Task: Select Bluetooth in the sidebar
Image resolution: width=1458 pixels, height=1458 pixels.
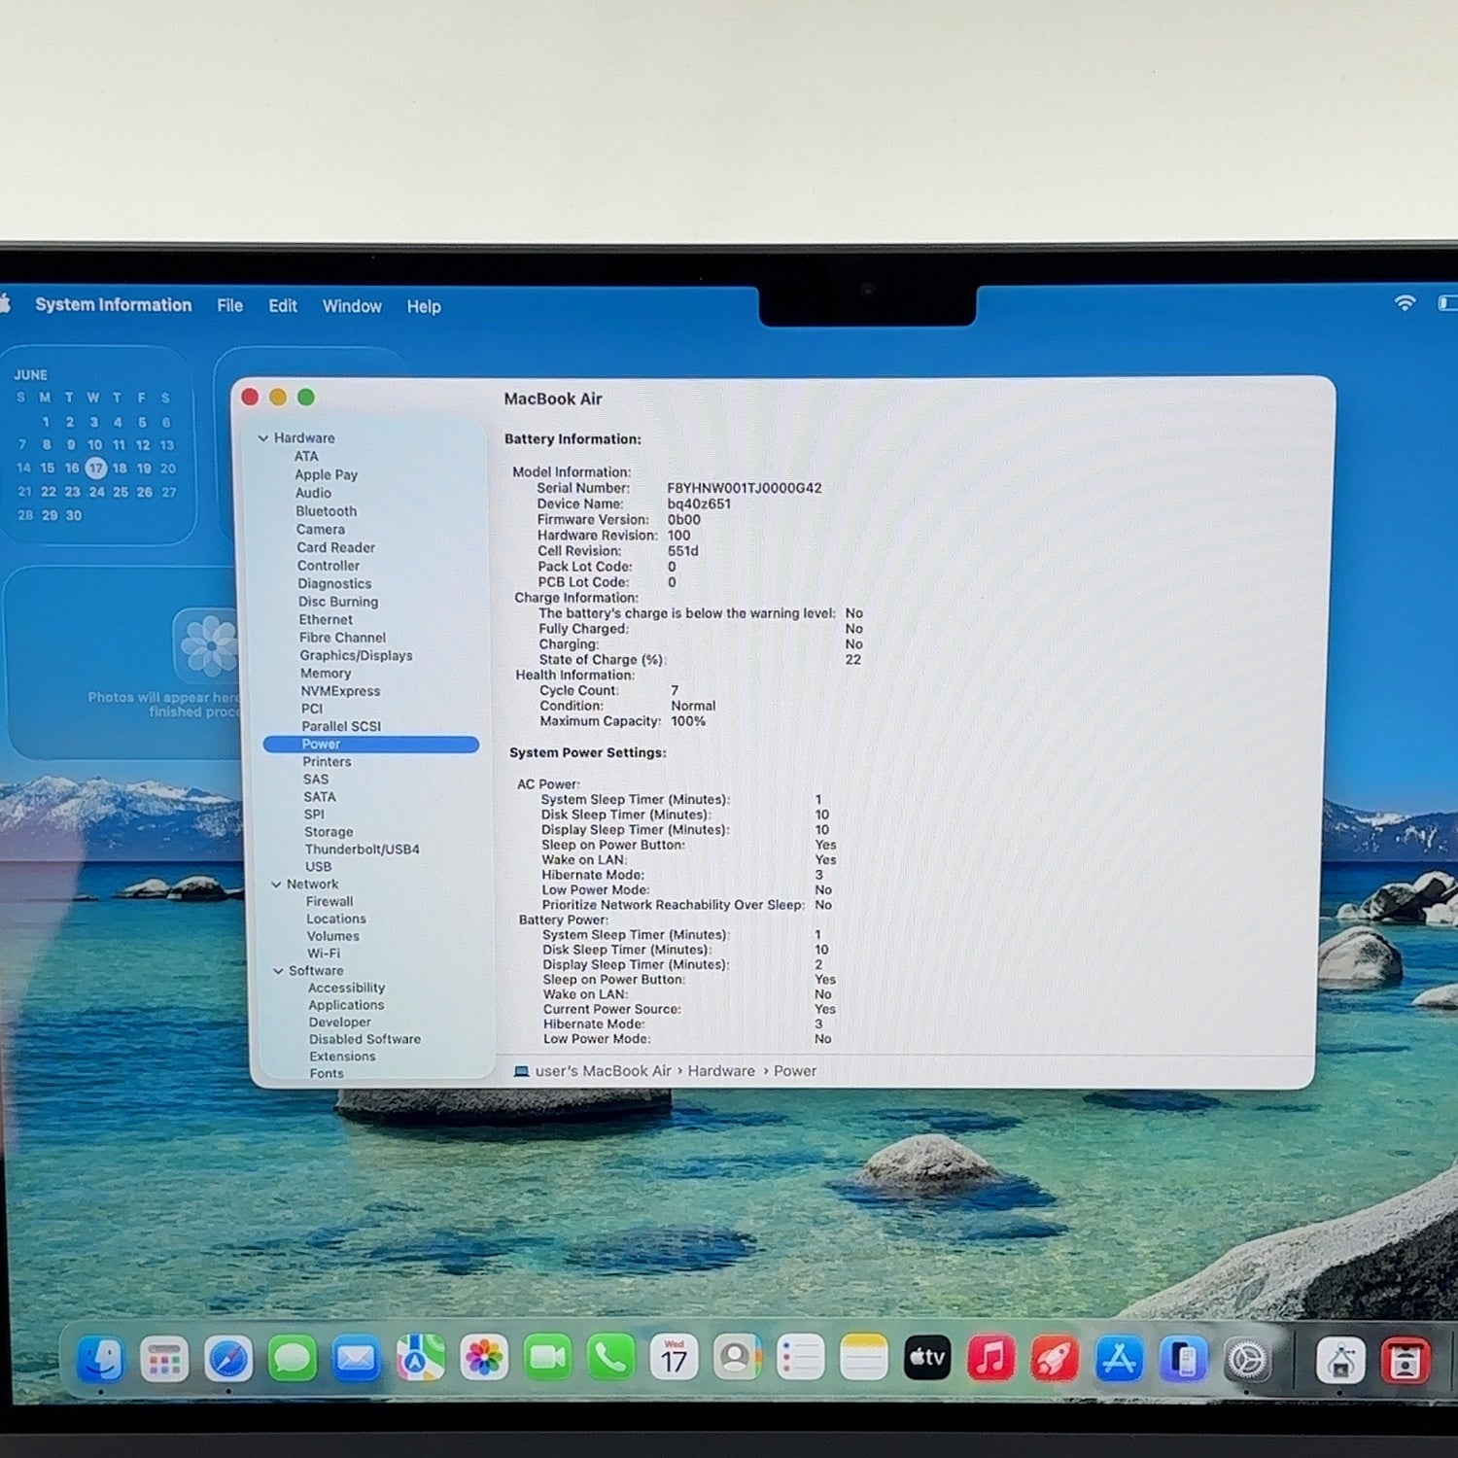Action: point(327,511)
